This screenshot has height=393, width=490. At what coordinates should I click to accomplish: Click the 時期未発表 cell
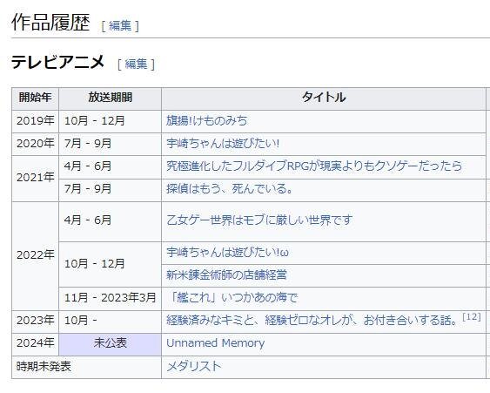point(86,367)
